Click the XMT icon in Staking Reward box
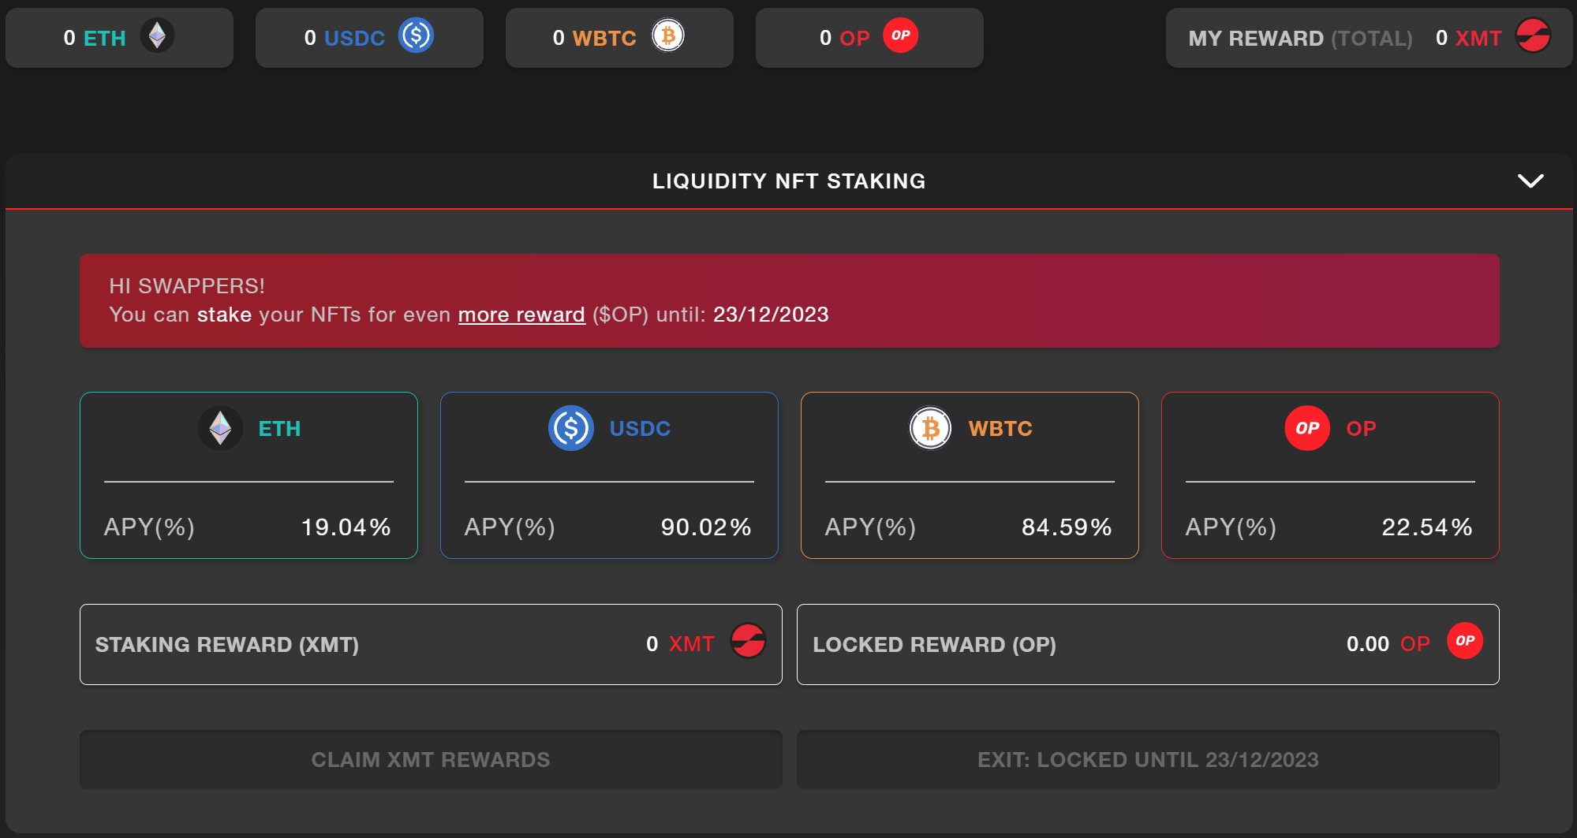The width and height of the screenshot is (1577, 838). [x=747, y=641]
